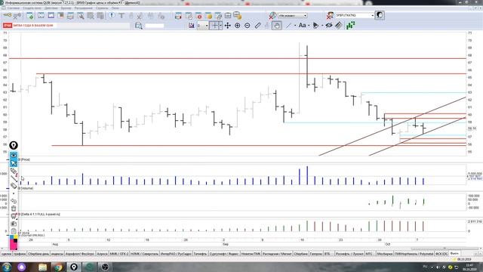Switch to the МТС tab
The image size is (483, 272).
point(369,254)
